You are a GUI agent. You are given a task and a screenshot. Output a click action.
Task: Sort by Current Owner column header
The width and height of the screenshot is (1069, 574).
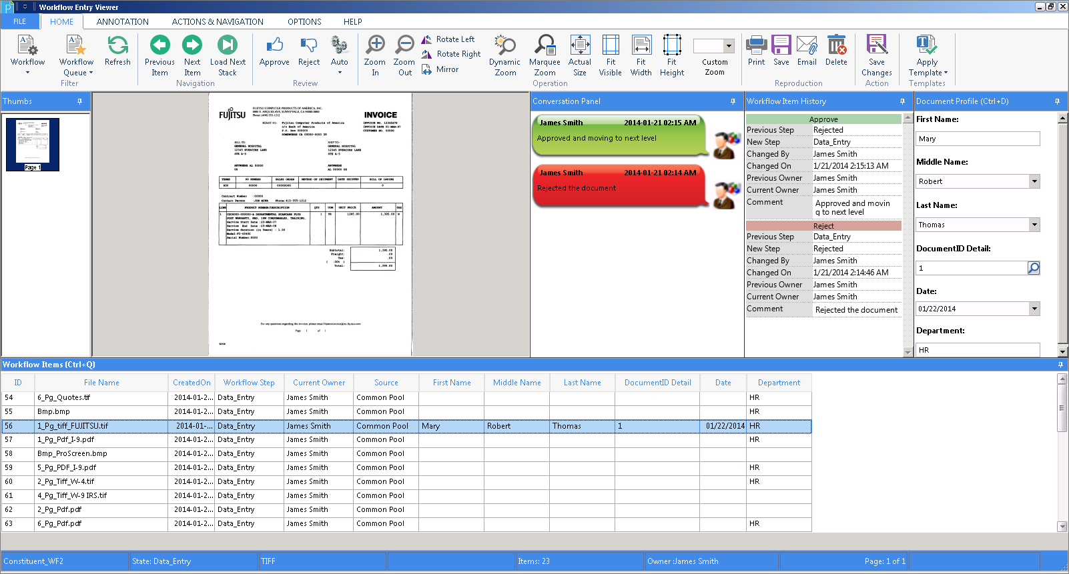319,383
